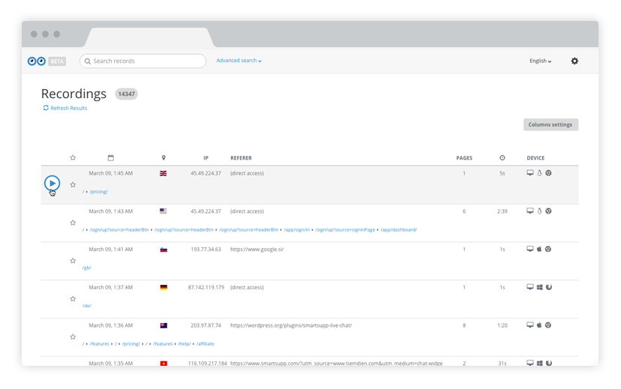Star the March 09, 1:41 AM recording
Viewport: 621px width, 389px height.
(x=73, y=261)
